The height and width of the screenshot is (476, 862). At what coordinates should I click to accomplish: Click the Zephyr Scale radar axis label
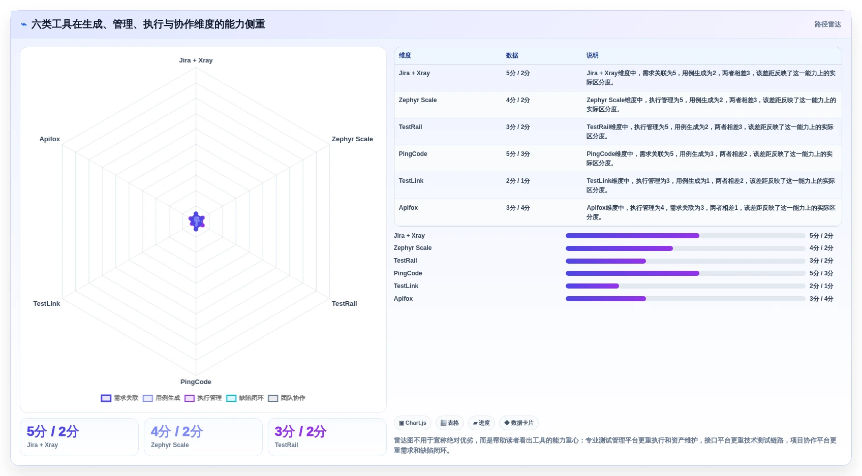coord(352,139)
